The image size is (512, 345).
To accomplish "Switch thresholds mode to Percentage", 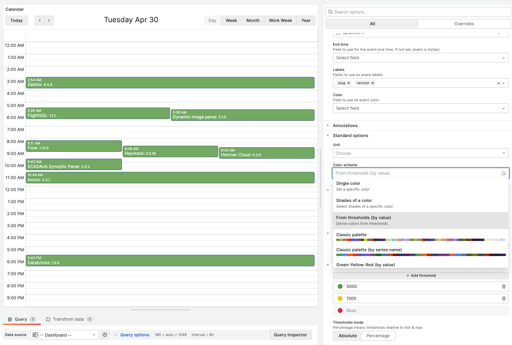I will [x=378, y=335].
